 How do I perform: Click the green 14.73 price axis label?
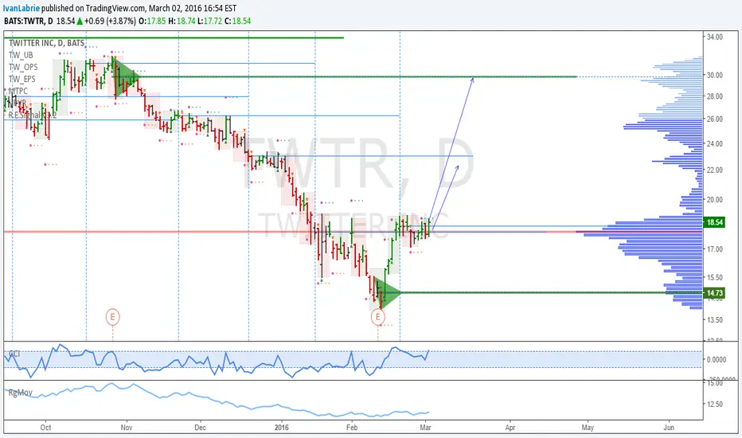(x=715, y=293)
